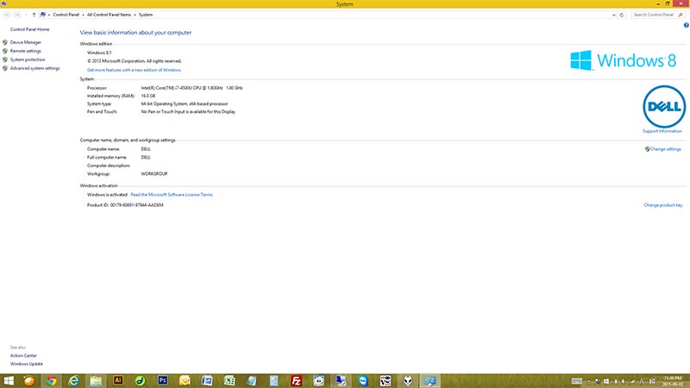
Task: Click the Product ID value text
Action: [x=136, y=205]
